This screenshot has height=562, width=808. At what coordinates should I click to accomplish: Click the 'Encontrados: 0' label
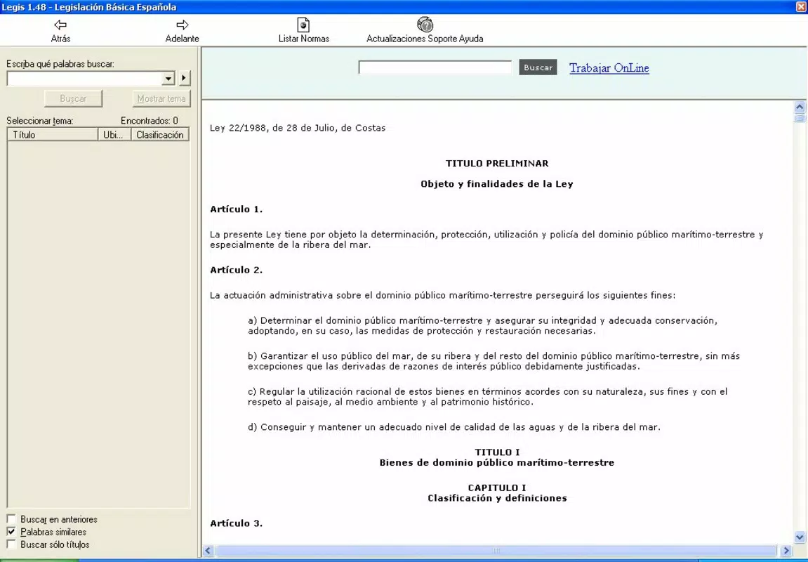(x=150, y=121)
